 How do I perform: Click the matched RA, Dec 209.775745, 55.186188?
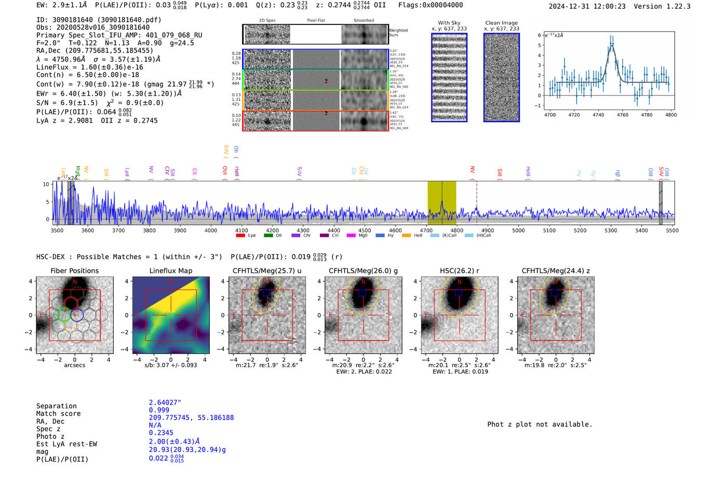point(192,418)
